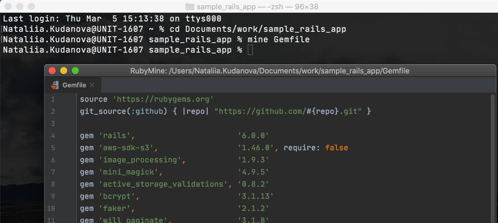Click the Terminal cursor at the prompt

pyautogui.click(x=250, y=50)
